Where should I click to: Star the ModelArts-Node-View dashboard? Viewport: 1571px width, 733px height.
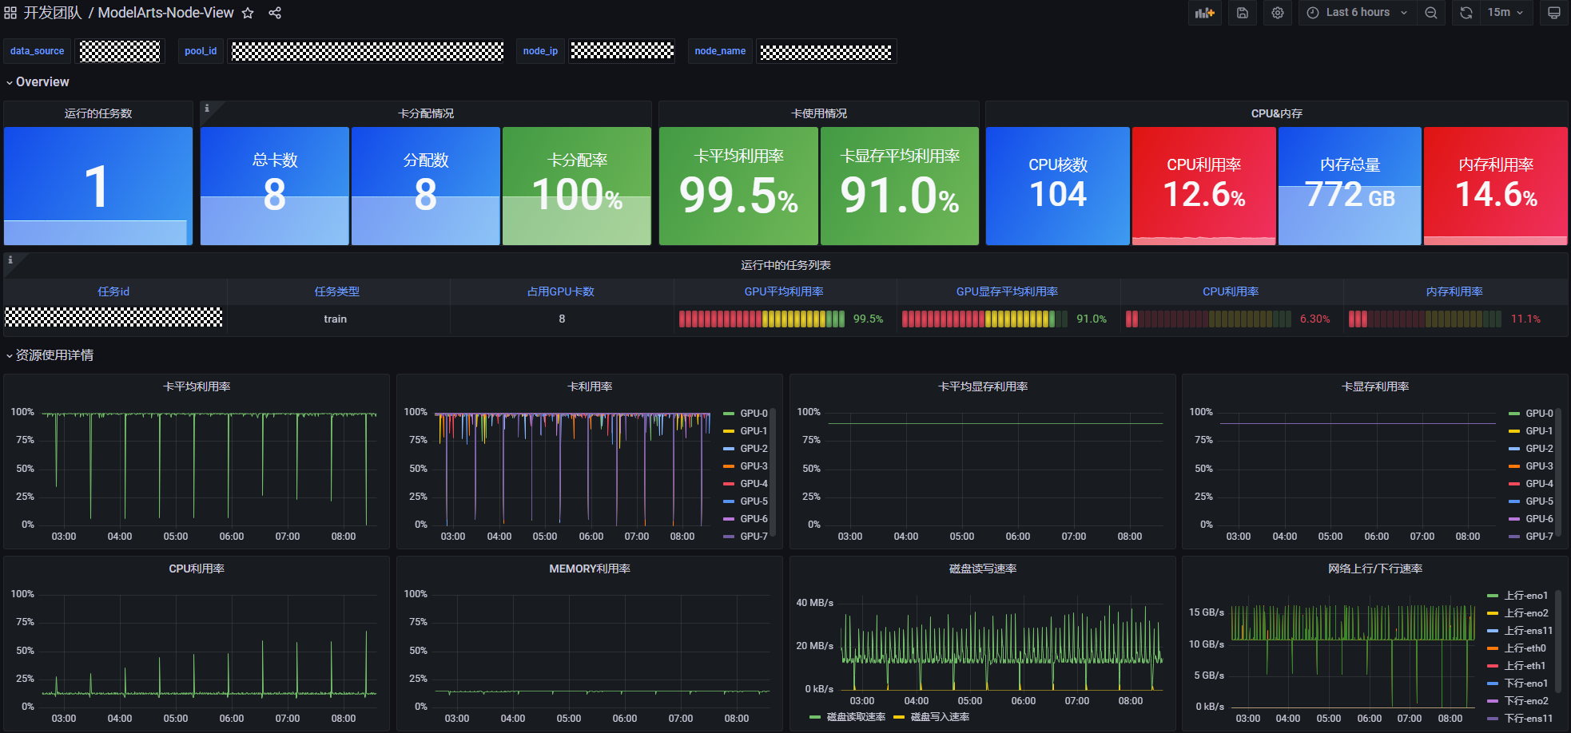click(x=248, y=13)
